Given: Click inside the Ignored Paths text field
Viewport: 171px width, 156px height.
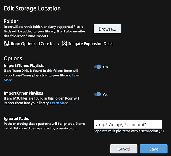Looking at the screenshot, I should (128, 124).
